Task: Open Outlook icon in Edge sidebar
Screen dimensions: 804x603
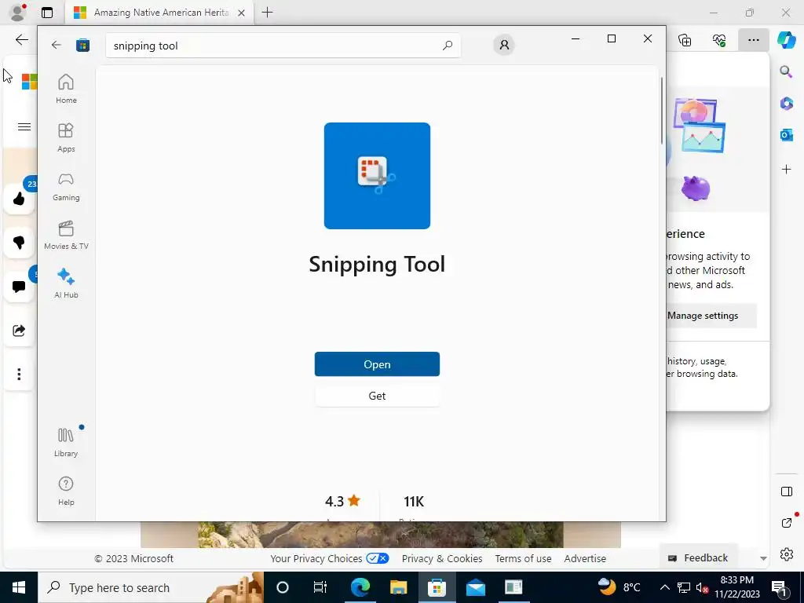Action: point(786,135)
